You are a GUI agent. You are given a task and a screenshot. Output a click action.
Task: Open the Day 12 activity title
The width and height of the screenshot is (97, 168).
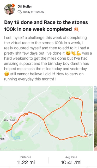pos(46,26)
